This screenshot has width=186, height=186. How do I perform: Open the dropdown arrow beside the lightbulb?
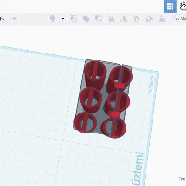pyautogui.click(x=63, y=19)
